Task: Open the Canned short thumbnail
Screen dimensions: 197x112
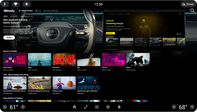Action: (113, 59)
